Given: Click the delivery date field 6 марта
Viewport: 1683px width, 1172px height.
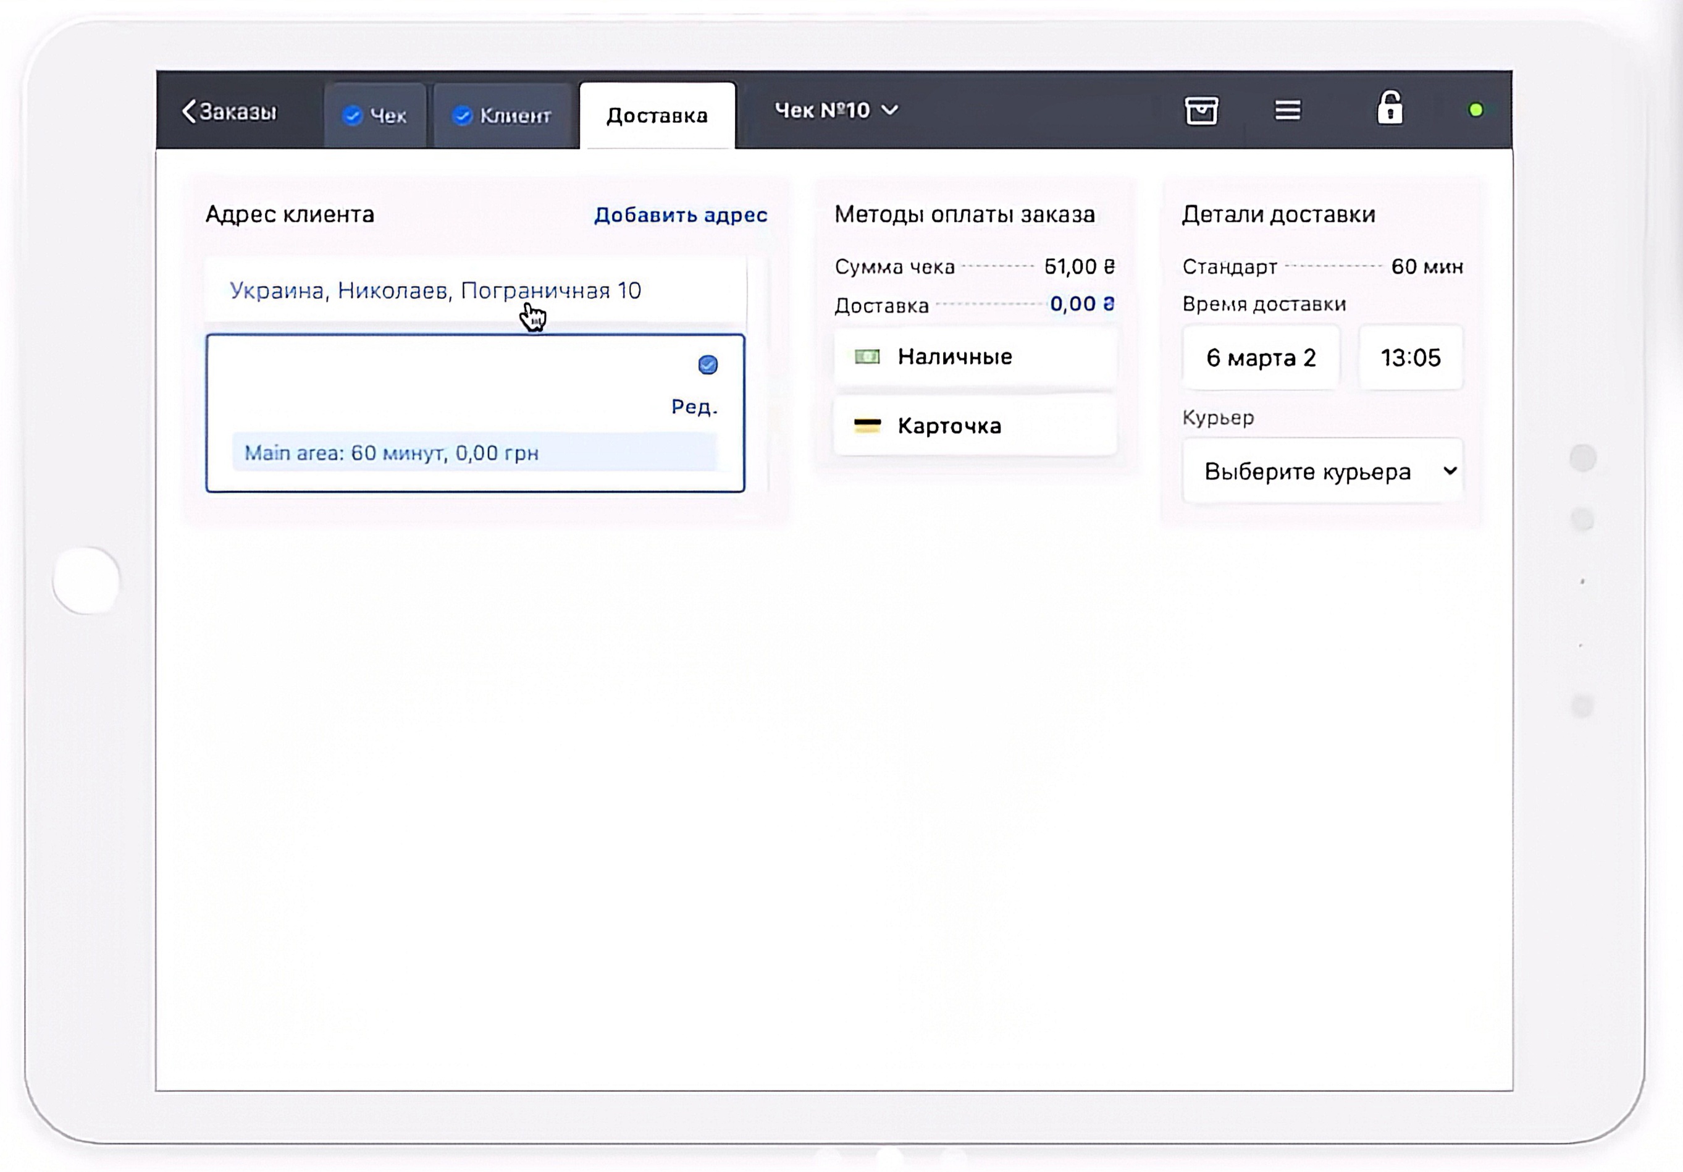Looking at the screenshot, I should coord(1261,357).
